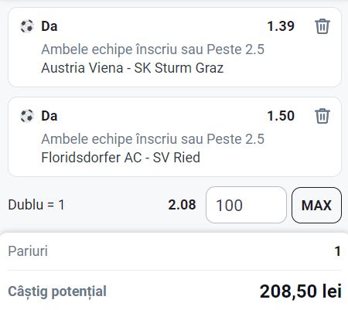Click the combined odds 2.08

click(x=182, y=205)
